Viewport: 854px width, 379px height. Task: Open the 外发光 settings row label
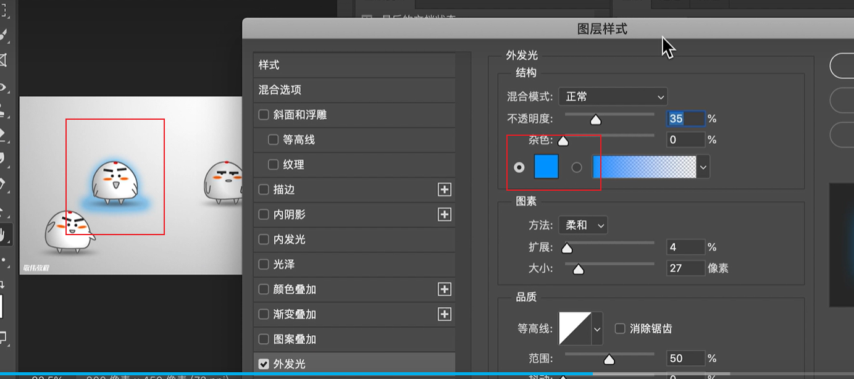290,364
